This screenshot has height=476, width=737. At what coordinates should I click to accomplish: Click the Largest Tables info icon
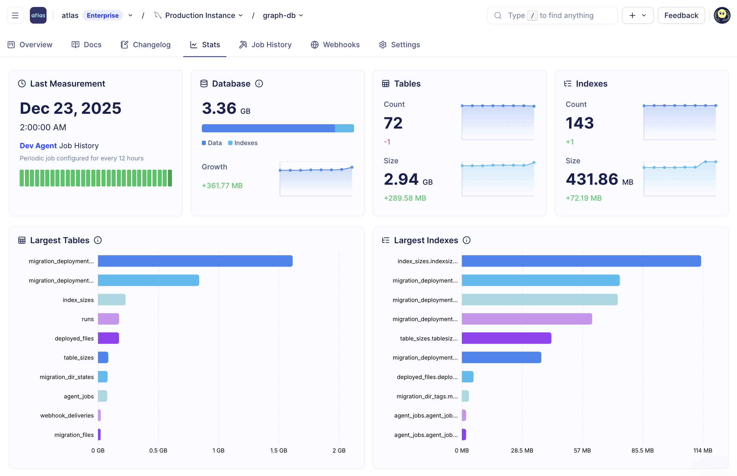(98, 240)
